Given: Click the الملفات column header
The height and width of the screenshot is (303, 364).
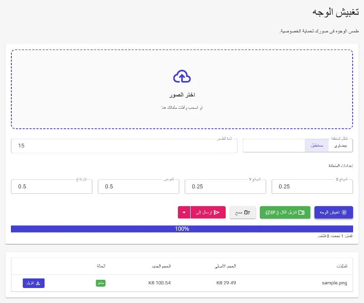Looking at the screenshot, I should click(342, 266).
